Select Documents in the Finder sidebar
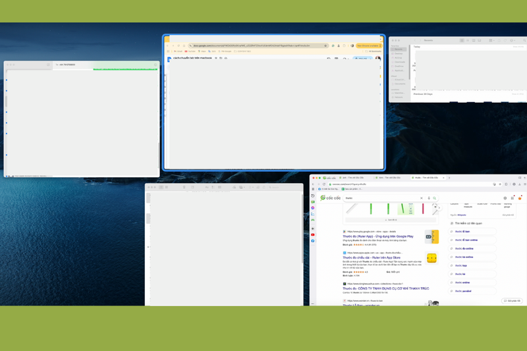The height and width of the screenshot is (351, 527). click(399, 84)
